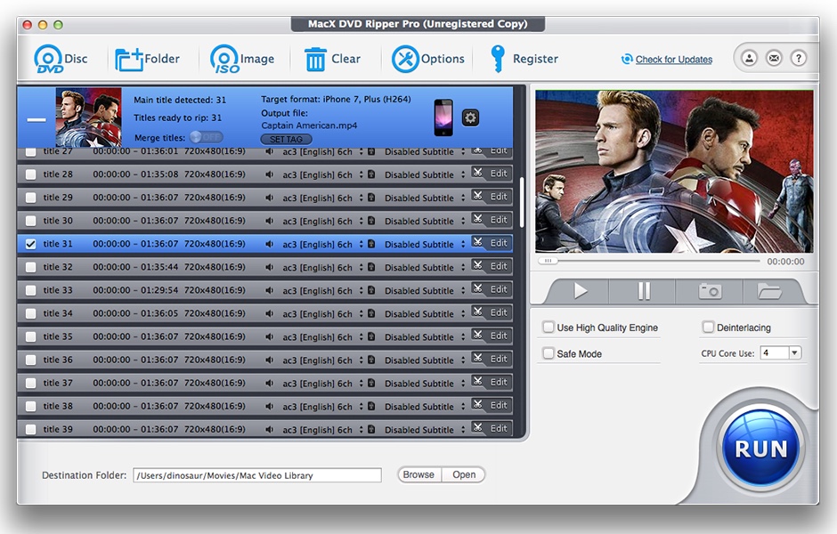This screenshot has width=837, height=534.
Task: Pause the preview video
Action: coord(645,291)
